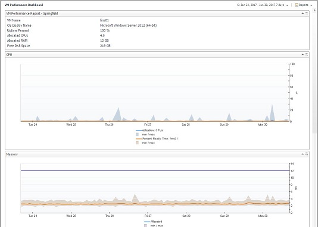The width and height of the screenshot is (318, 227).
Task: Select the Uptime Percent value 100 %
Action: 105,30
